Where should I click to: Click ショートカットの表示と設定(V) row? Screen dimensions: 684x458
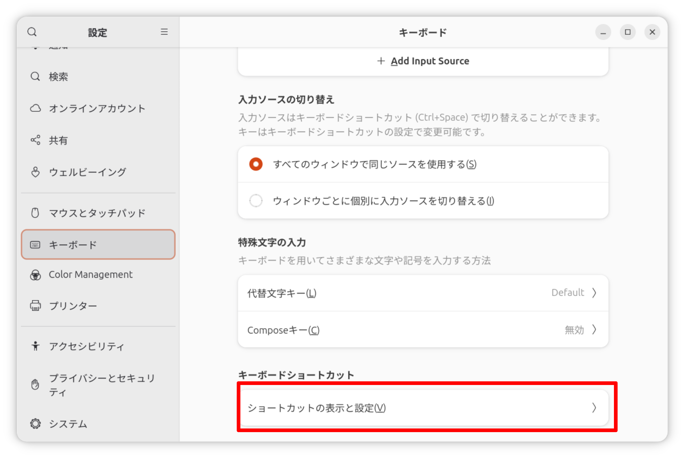pos(423,408)
